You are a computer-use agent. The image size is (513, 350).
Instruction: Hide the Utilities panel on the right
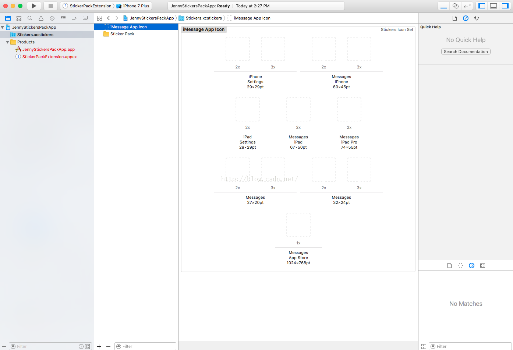point(505,6)
